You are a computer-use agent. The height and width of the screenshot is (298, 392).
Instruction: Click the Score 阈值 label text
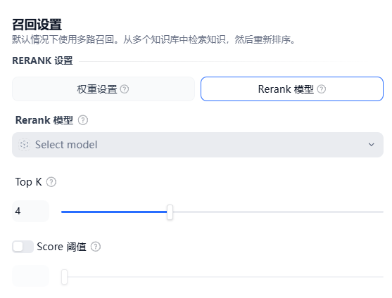[x=61, y=247]
